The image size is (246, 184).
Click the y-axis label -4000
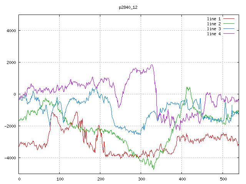(10, 158)
